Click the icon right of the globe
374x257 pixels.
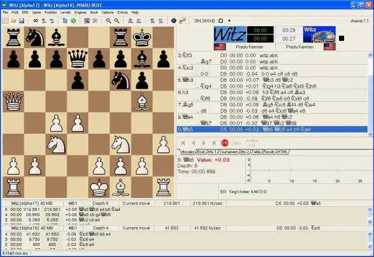click(x=182, y=21)
